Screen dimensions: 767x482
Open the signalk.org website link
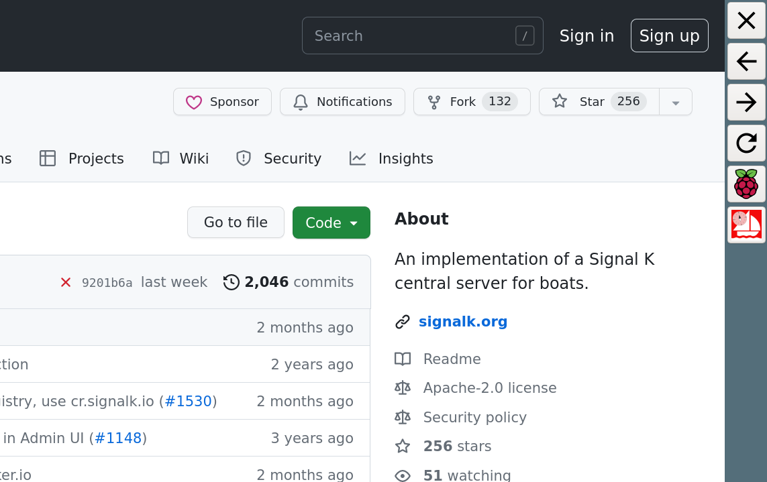pyautogui.click(x=463, y=322)
